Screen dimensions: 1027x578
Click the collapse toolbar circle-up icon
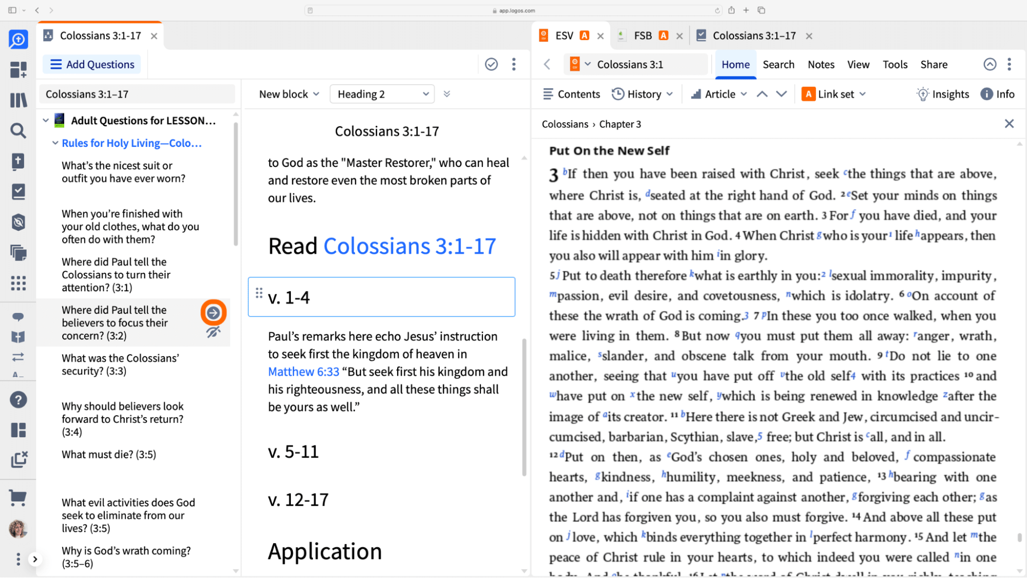point(990,64)
